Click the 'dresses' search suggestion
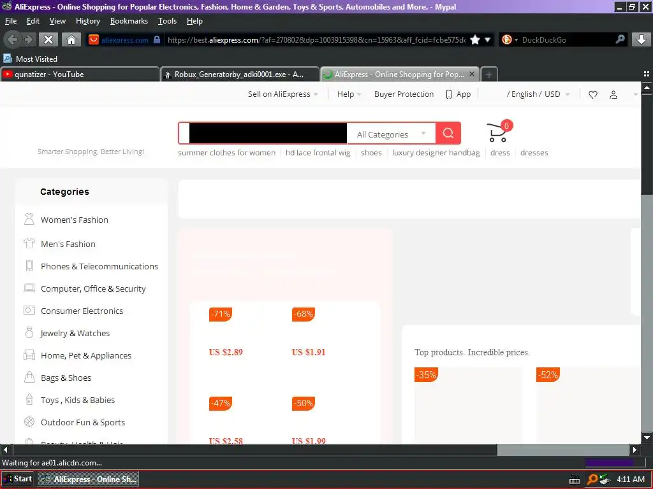The height and width of the screenshot is (489, 653). click(x=534, y=153)
